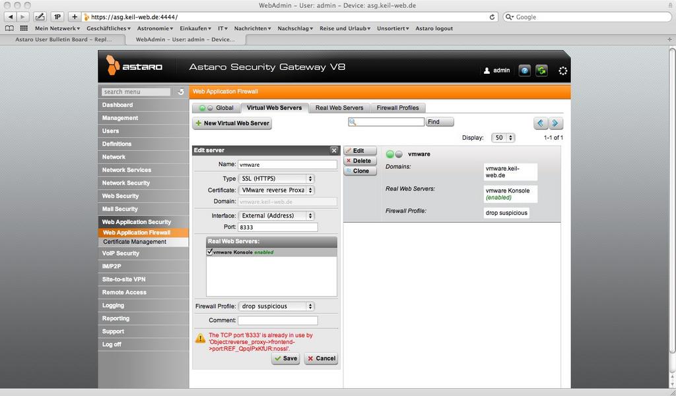Click into the Port input field

point(277,227)
